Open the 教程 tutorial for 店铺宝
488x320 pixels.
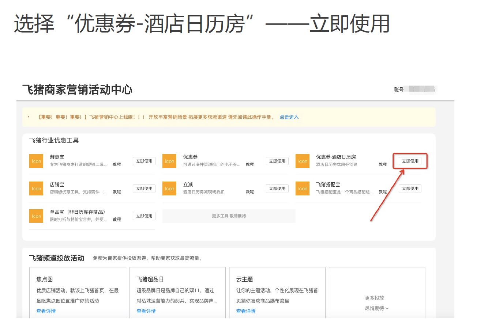click(117, 192)
